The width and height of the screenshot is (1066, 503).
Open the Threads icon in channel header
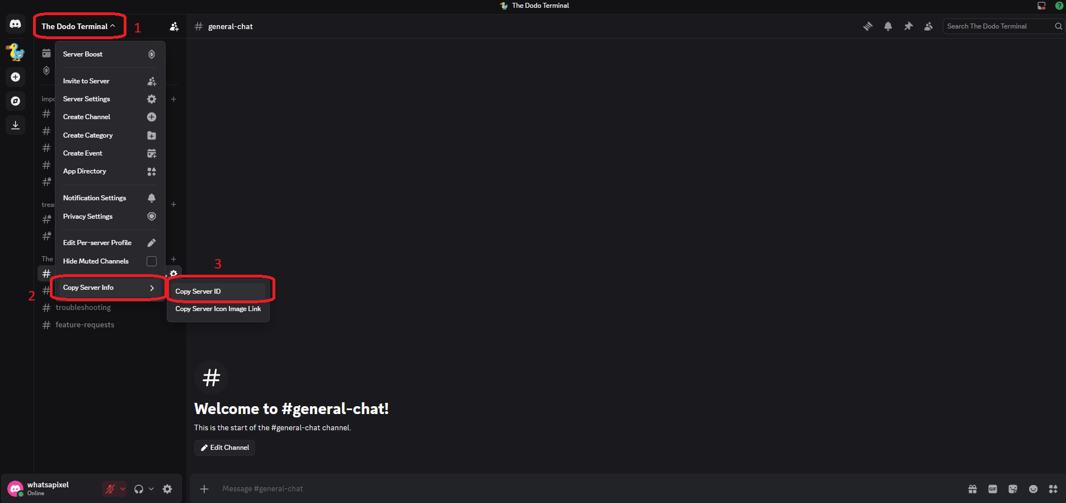click(868, 26)
